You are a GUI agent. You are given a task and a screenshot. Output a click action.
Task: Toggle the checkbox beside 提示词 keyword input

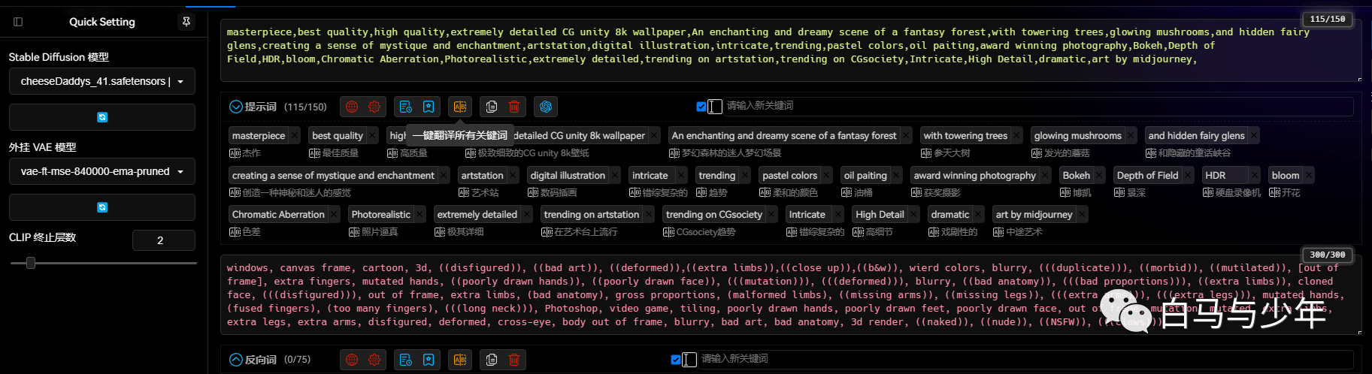coord(701,107)
